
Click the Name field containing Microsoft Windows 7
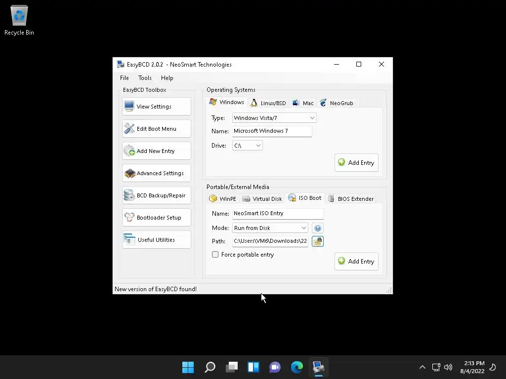[272, 131]
